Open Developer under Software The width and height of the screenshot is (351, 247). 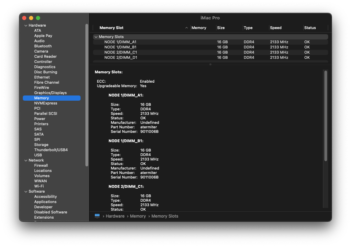click(x=44, y=207)
